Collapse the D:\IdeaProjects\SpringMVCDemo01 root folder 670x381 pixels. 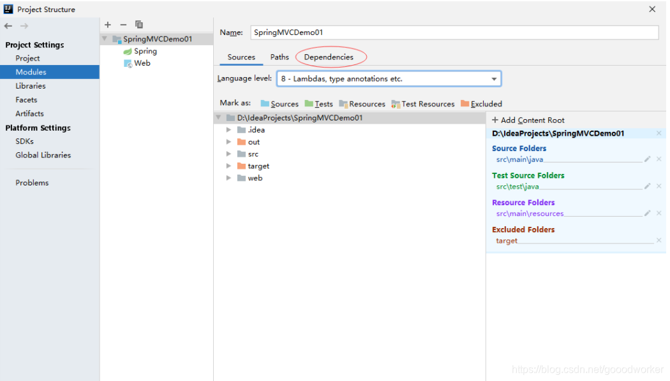point(218,117)
